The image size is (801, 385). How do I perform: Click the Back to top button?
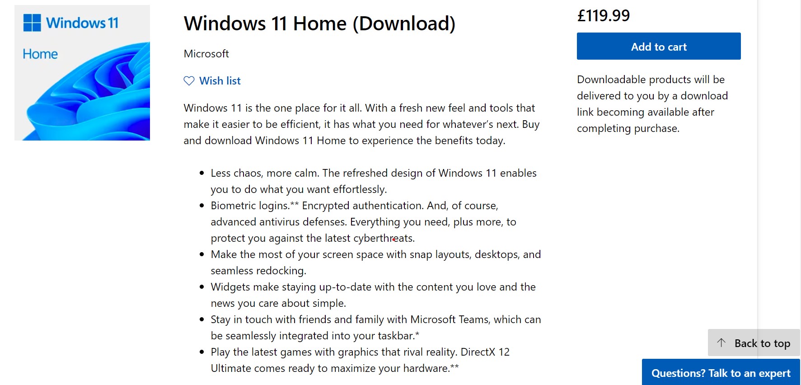point(754,343)
